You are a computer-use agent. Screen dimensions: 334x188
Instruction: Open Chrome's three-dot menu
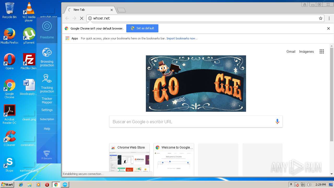329,18
